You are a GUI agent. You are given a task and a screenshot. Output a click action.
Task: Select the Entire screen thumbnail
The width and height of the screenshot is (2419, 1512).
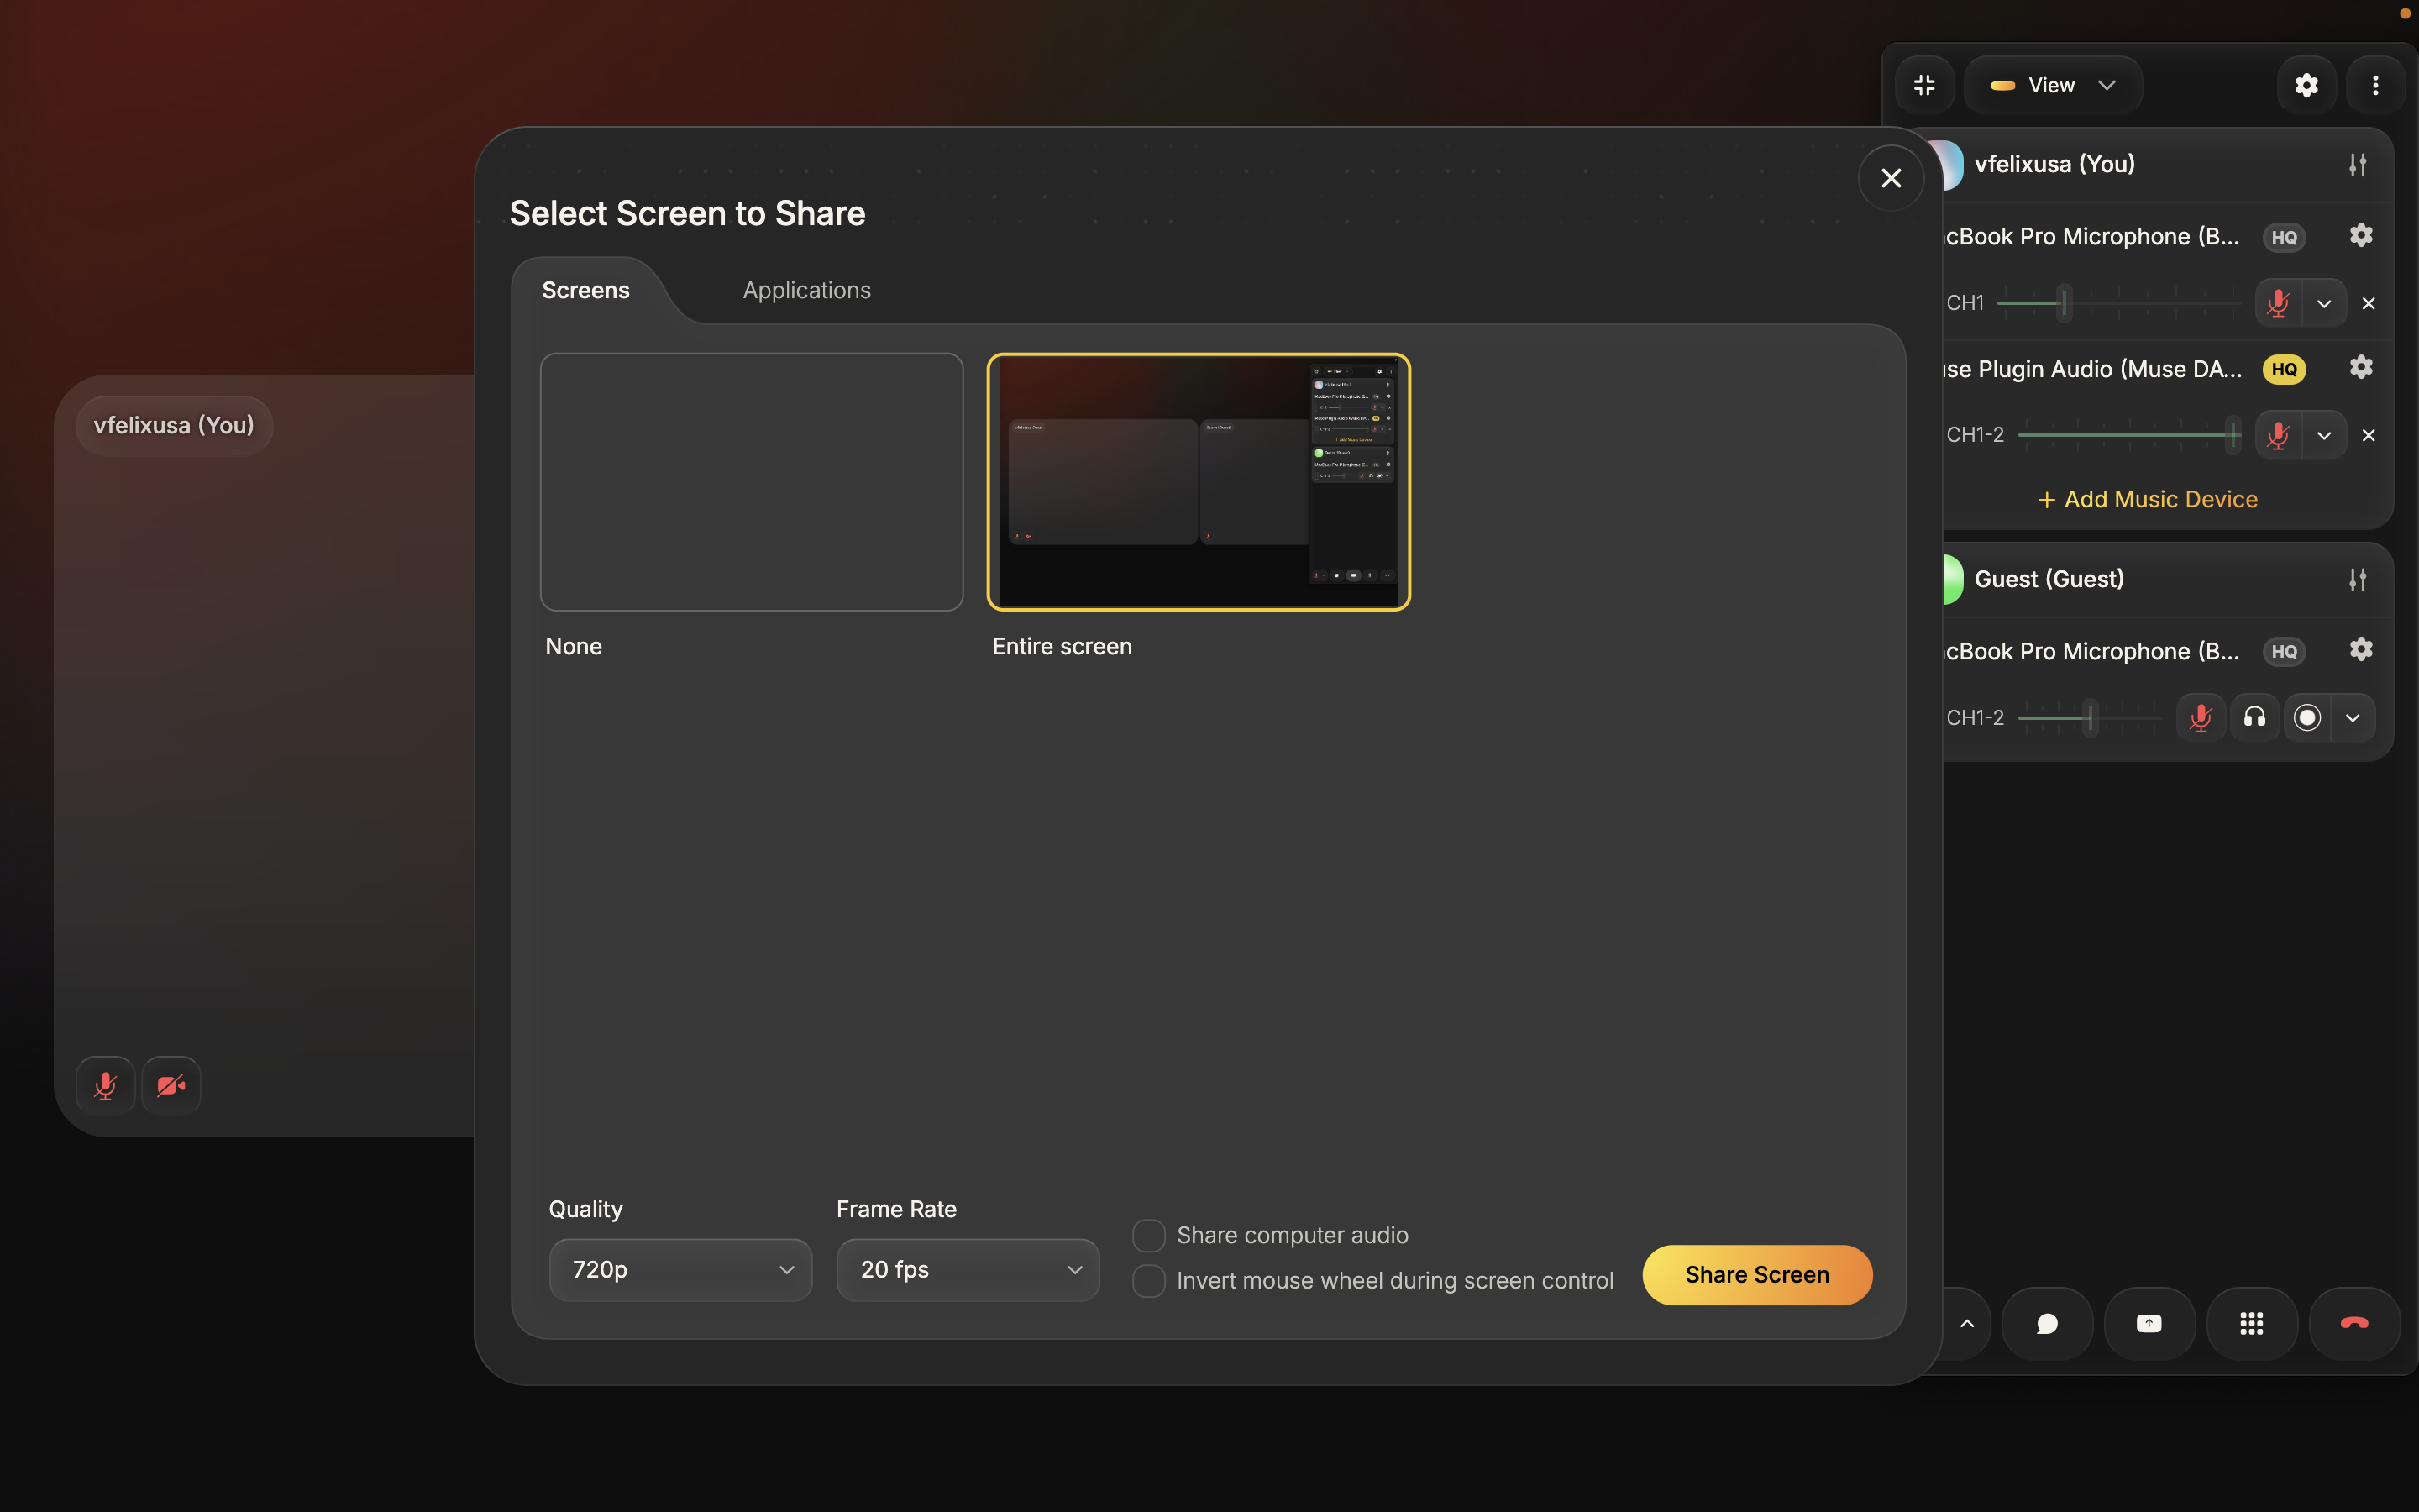pos(1198,482)
